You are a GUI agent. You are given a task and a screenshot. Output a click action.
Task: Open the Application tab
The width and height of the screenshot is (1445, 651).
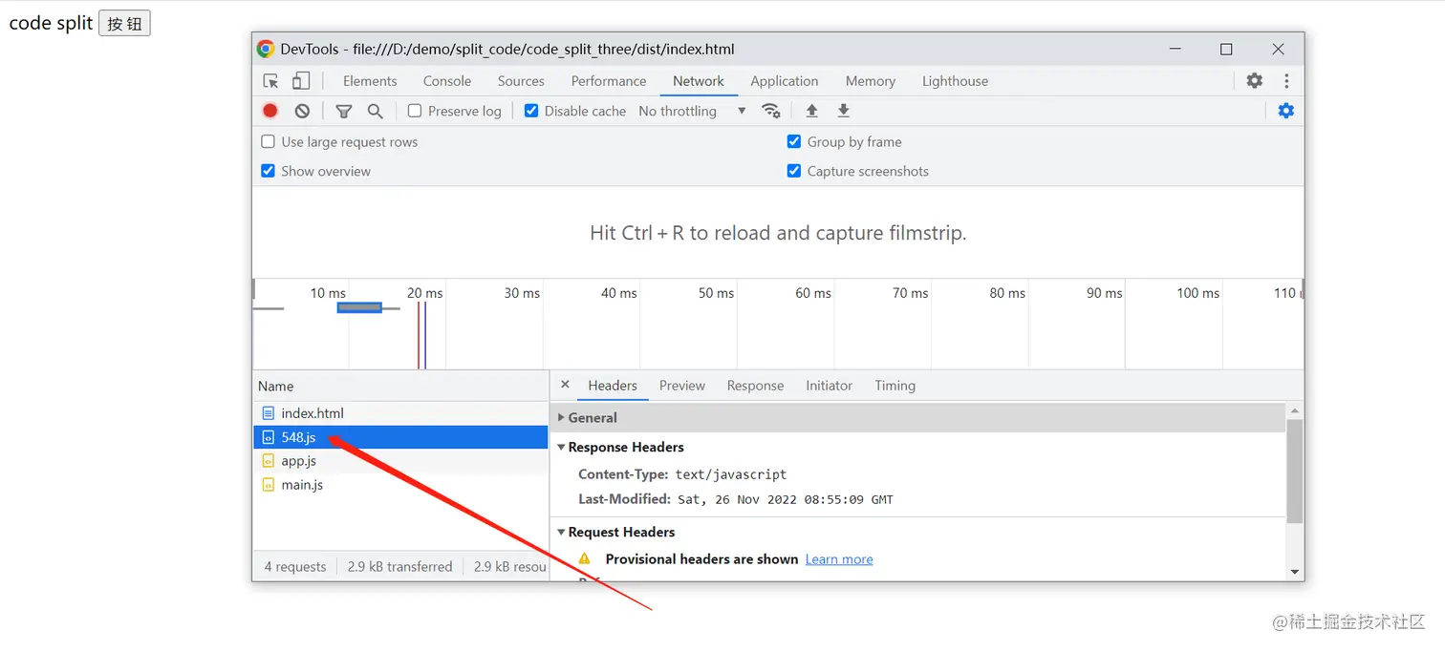[x=785, y=81]
